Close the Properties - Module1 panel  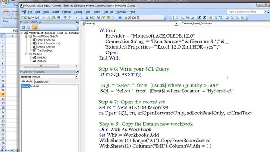[77, 71]
